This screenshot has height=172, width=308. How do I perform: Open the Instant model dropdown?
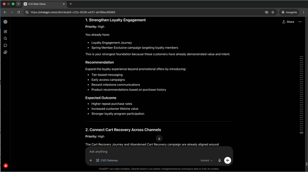[x=207, y=160]
